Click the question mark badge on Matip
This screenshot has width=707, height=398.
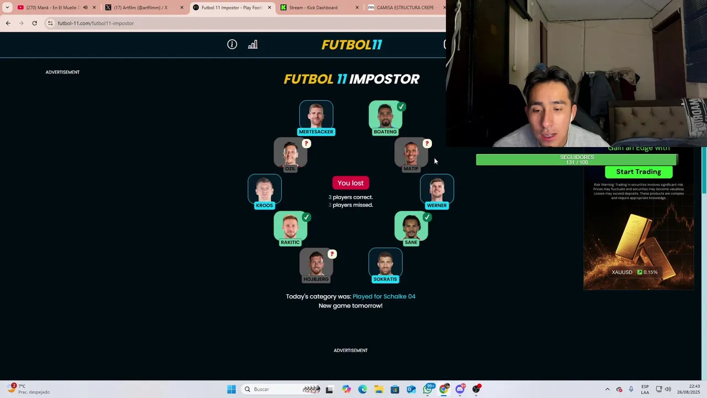point(426,144)
